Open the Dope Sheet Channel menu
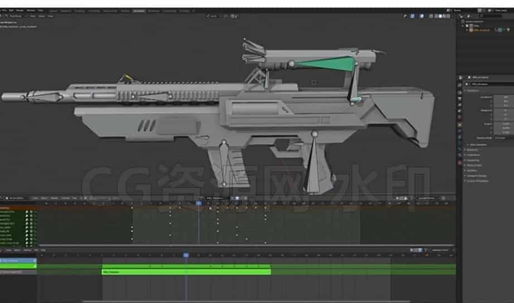This screenshot has width=514, height=303. (x=66, y=198)
